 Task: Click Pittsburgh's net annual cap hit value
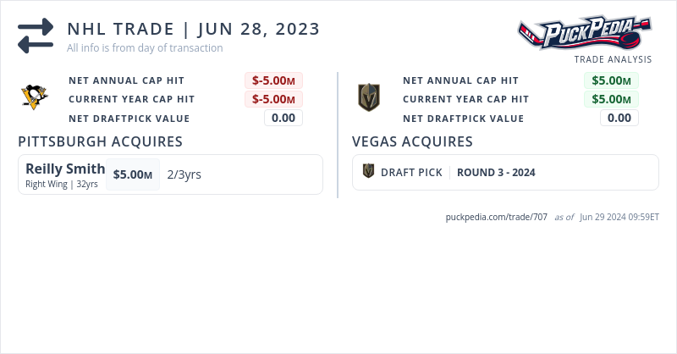pos(273,80)
